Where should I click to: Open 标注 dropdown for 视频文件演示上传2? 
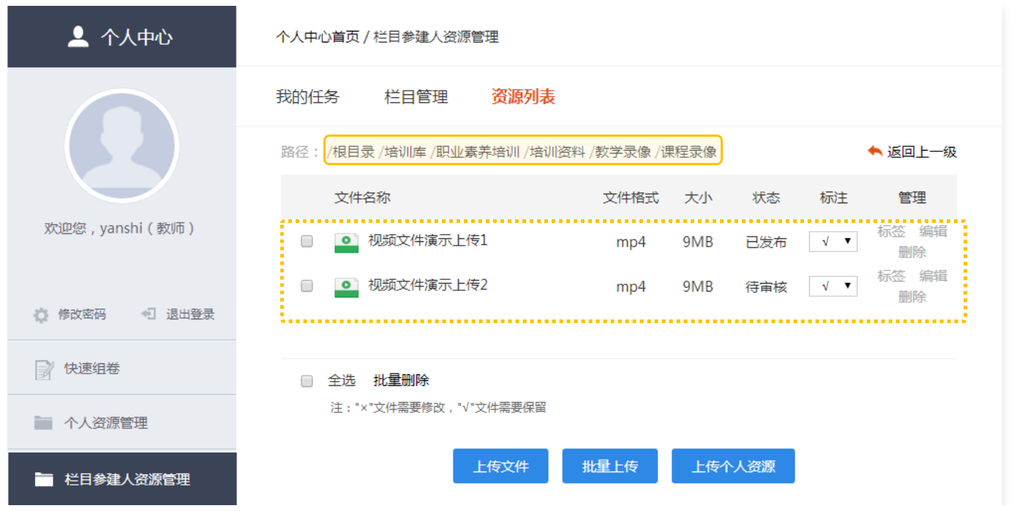click(x=833, y=287)
